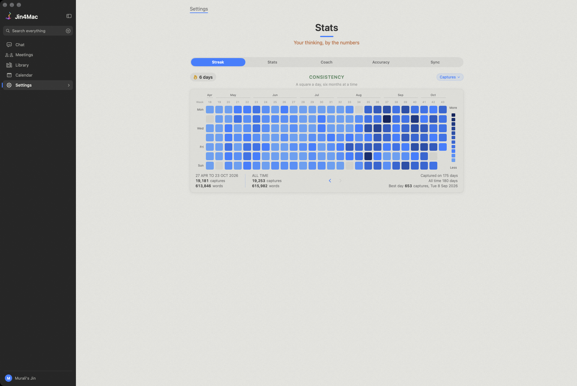Click the Captured on 175 days text

tap(439, 176)
